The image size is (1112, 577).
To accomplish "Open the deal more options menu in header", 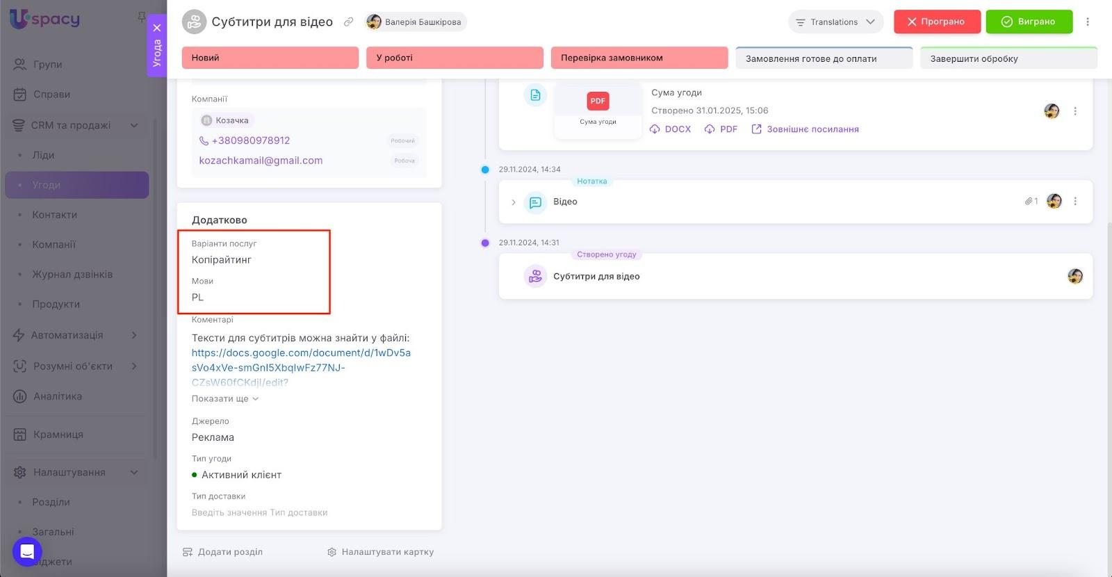I will [x=1088, y=22].
